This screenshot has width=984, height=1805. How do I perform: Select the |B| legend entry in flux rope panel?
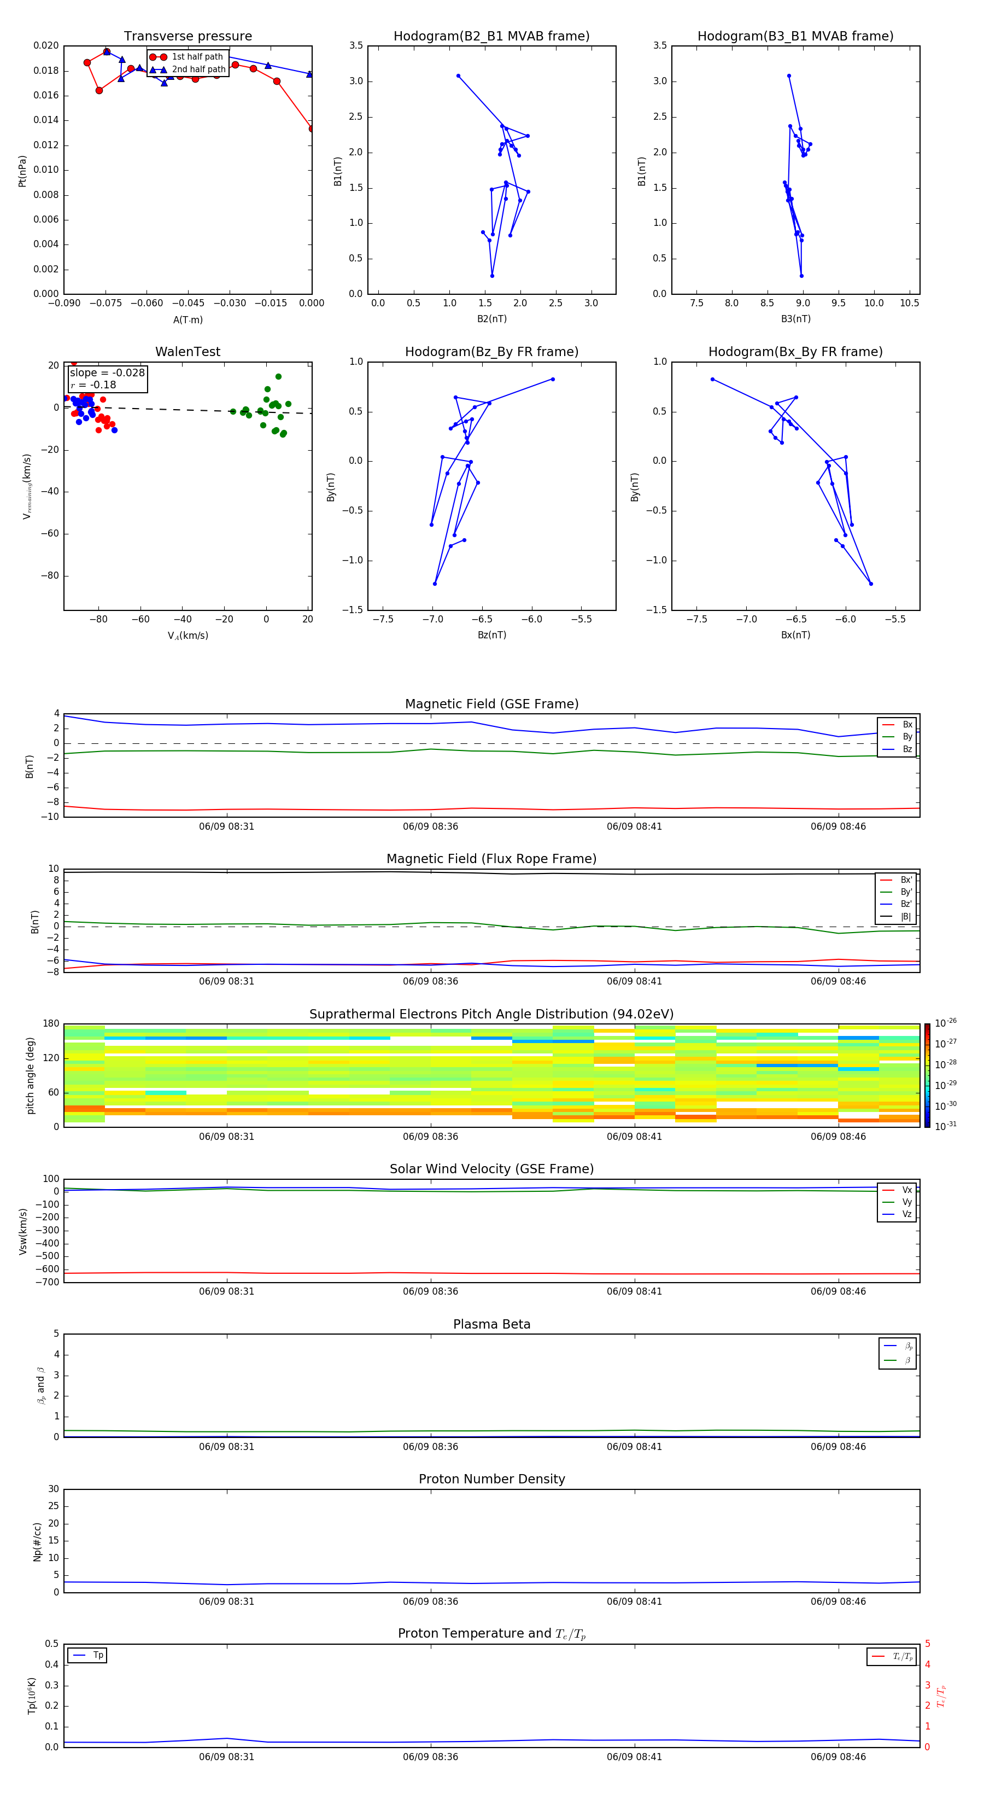coord(896,917)
